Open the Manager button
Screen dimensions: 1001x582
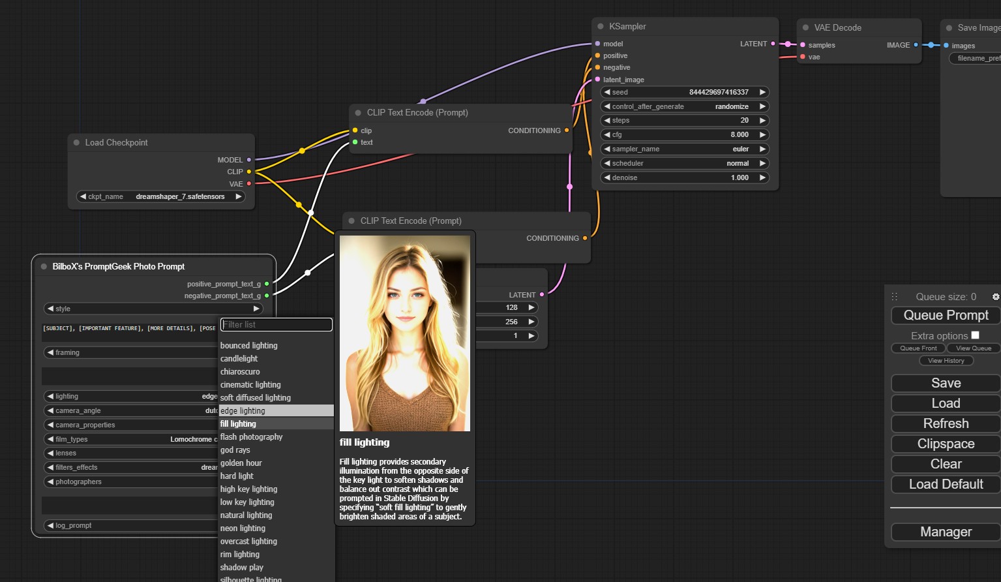946,532
